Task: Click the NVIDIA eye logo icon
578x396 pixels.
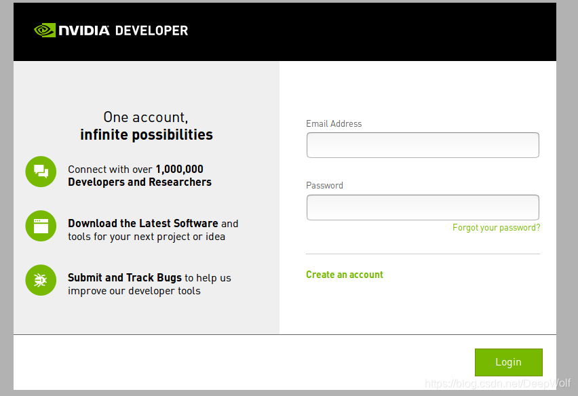Action: click(x=45, y=31)
